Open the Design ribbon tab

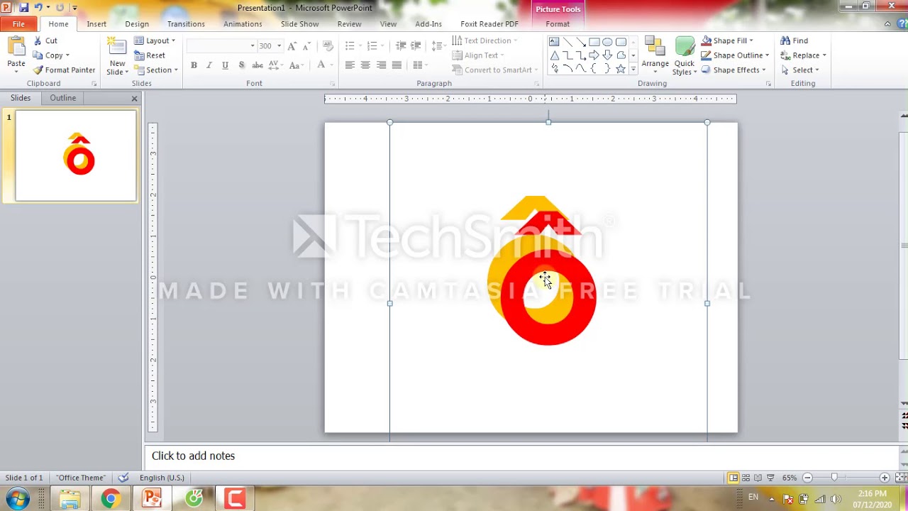click(137, 24)
